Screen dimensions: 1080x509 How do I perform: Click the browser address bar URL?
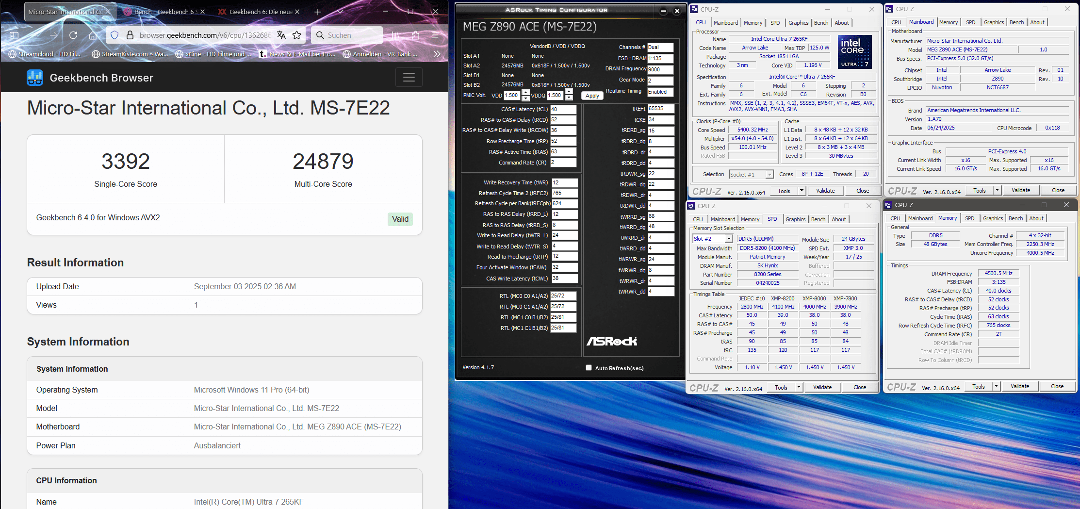pos(205,35)
